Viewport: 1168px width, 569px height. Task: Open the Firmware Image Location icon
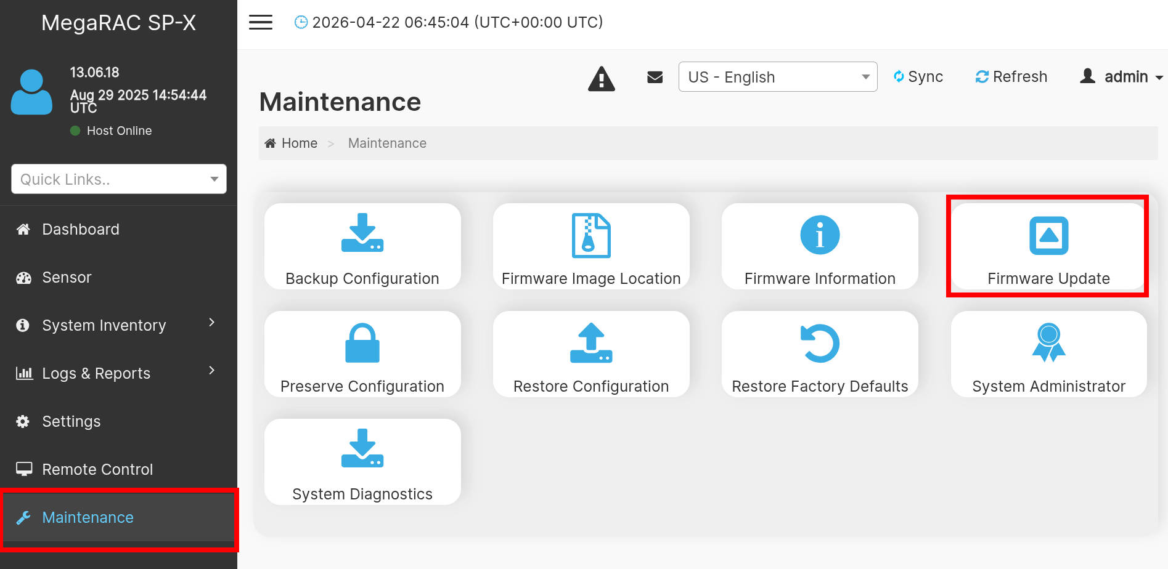point(591,235)
